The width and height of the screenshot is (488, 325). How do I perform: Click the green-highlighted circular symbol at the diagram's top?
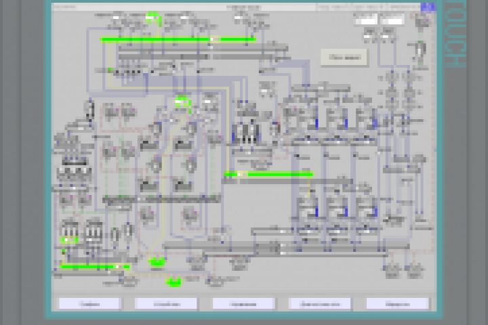tap(152, 18)
